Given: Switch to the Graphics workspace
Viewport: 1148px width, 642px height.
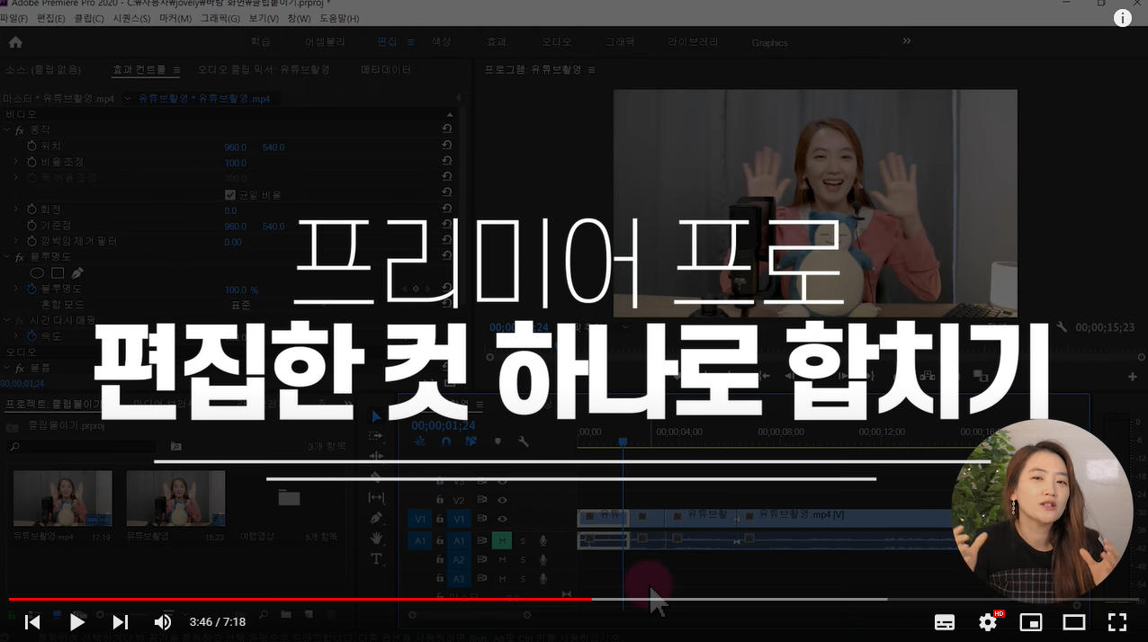Looking at the screenshot, I should click(x=769, y=43).
